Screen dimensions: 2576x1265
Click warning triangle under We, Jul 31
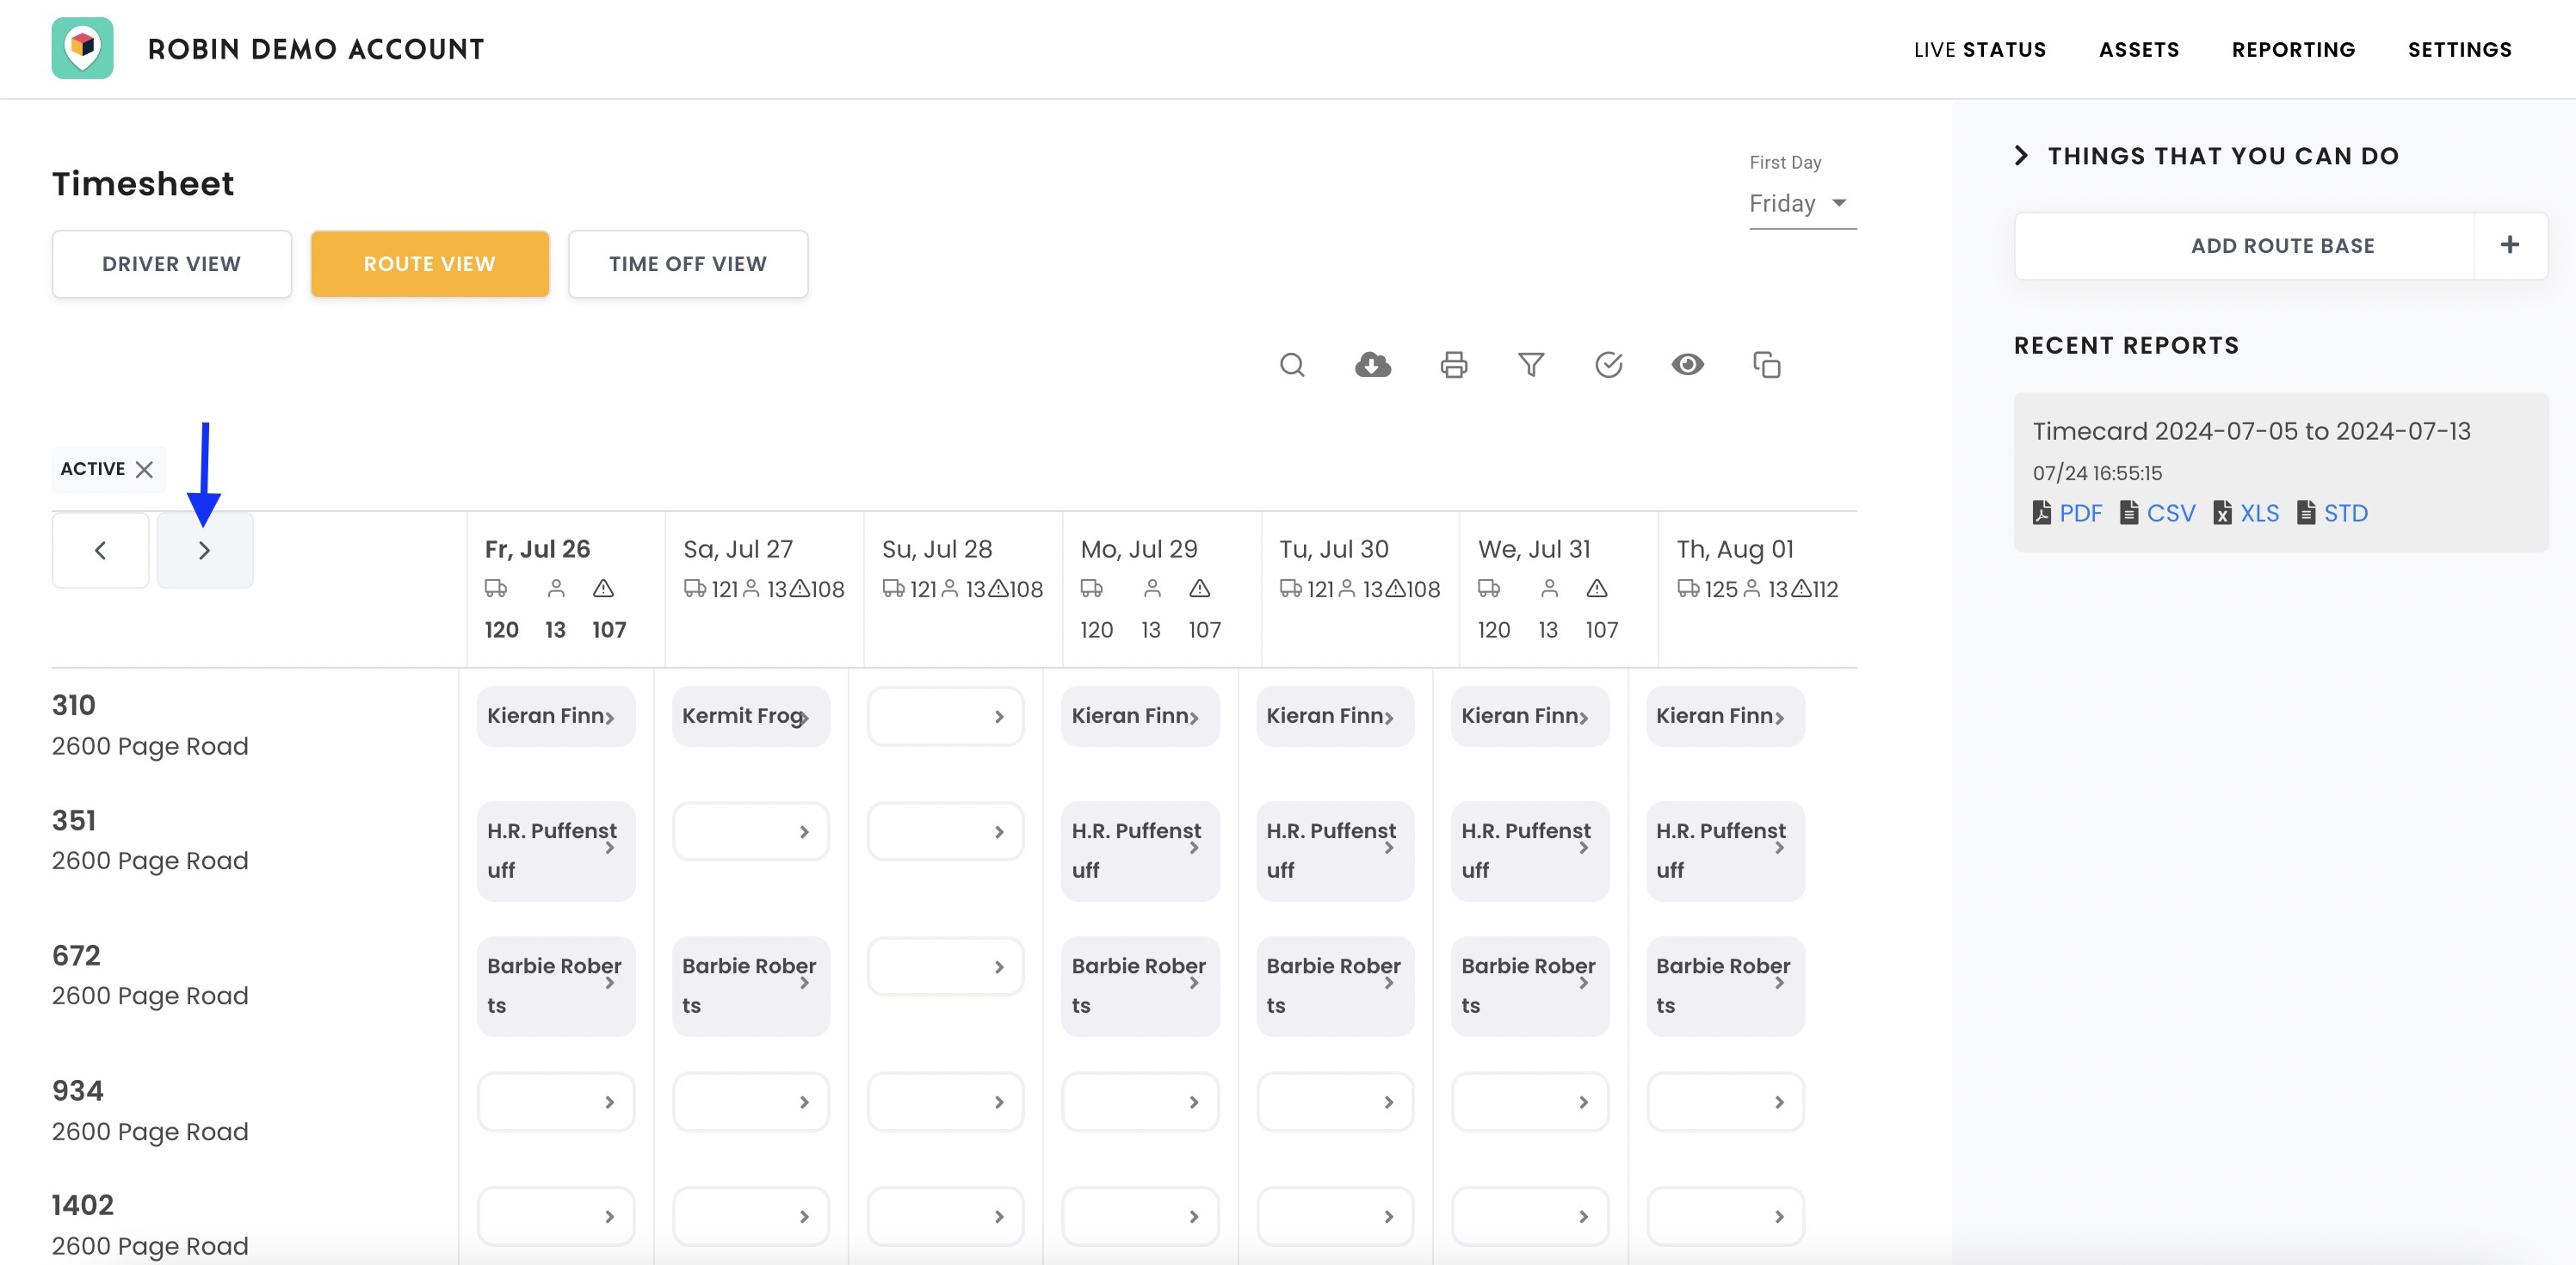point(1597,588)
